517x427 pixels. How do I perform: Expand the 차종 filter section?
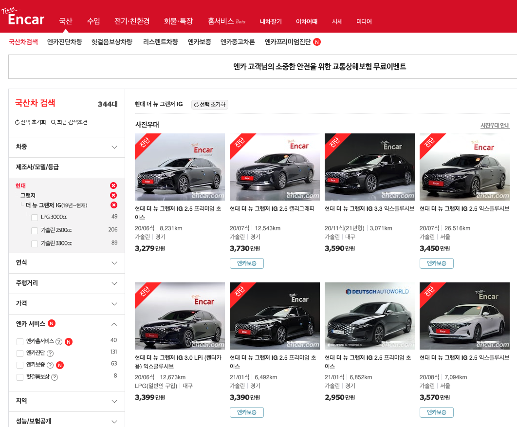67,147
